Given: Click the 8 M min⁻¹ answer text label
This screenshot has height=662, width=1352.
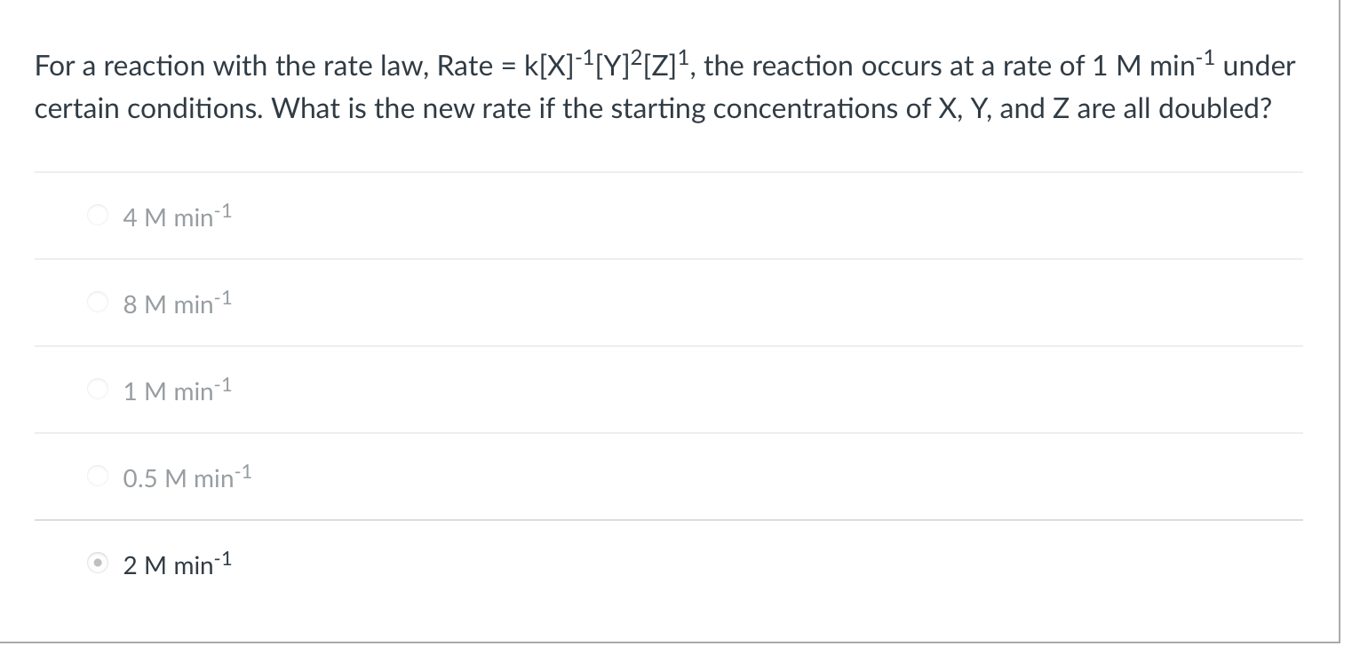Looking at the screenshot, I should 176,302.
